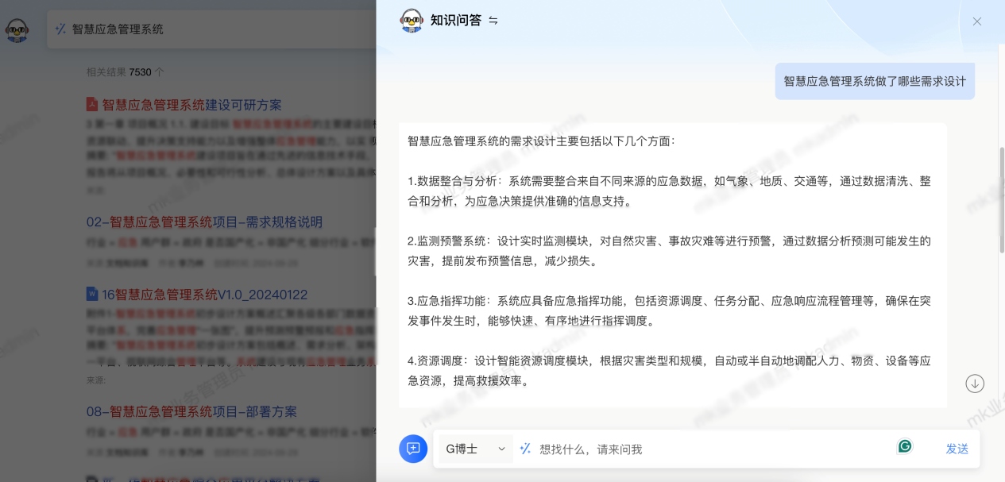Image resolution: width=1005 pixels, height=482 pixels.
Task: Click the robot avatar in the top-left corner
Action: click(17, 30)
